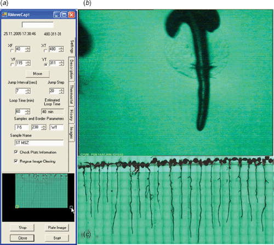This screenshot has width=274, height=245.
Task: Open the History vertical tab
Action: pyautogui.click(x=72, y=115)
